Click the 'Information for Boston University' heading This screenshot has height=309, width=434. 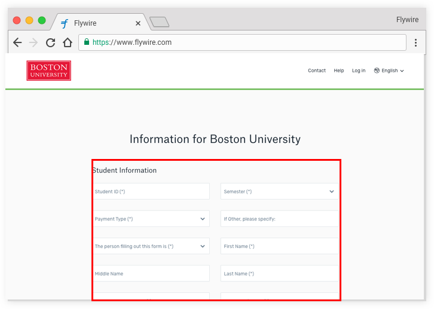(215, 139)
